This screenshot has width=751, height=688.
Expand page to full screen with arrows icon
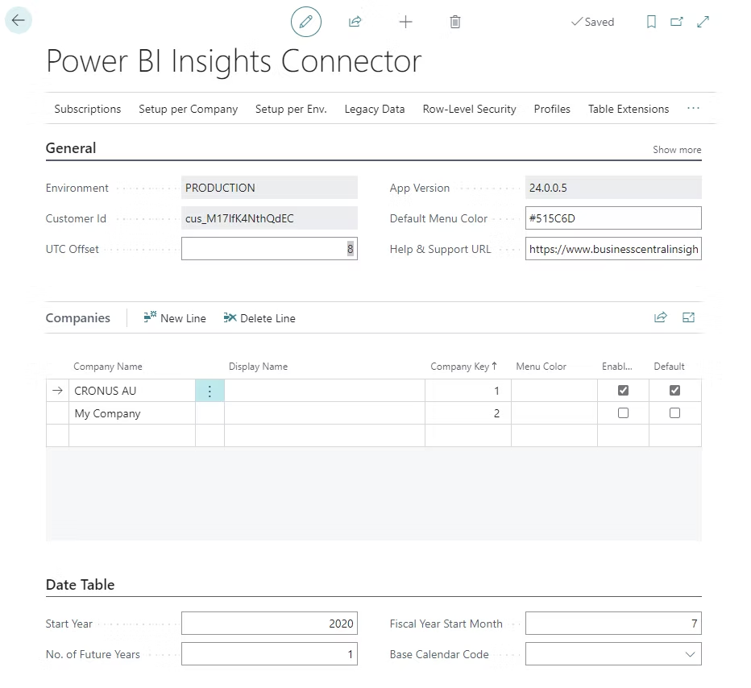point(703,22)
